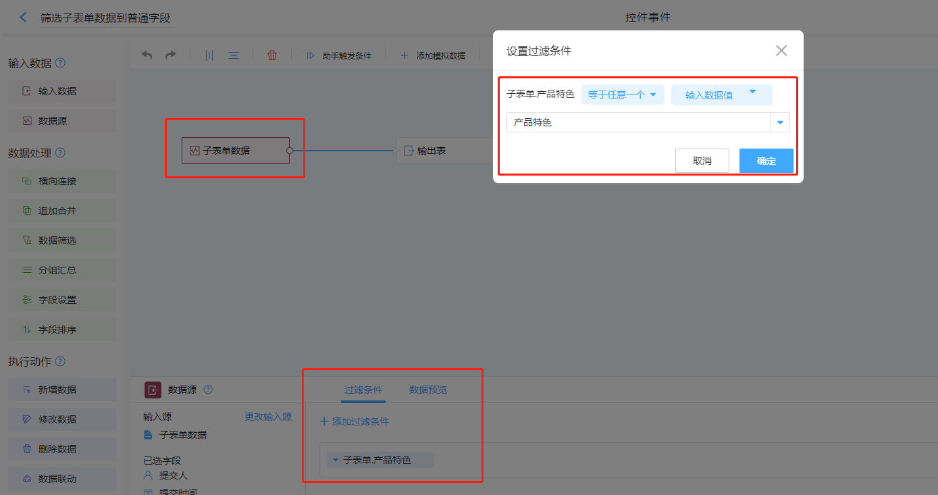Close the 设置过滤条件 dialog
This screenshot has width=938, height=495.
781,51
